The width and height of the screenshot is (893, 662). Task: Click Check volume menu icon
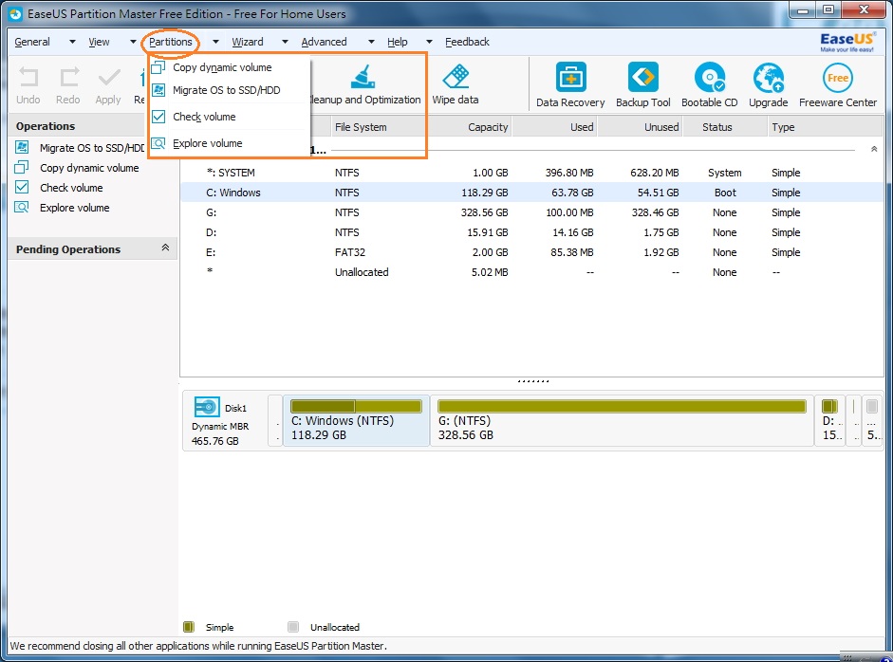click(158, 117)
